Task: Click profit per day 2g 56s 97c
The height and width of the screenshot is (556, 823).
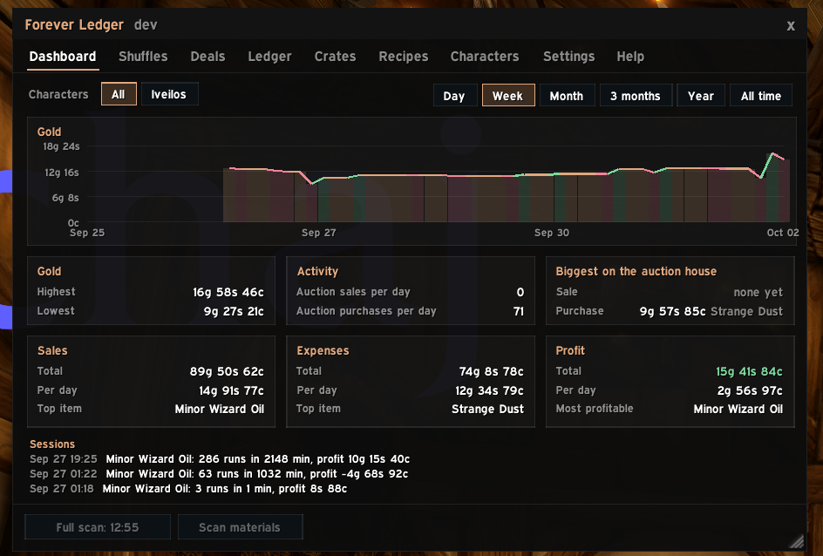Action: [750, 390]
